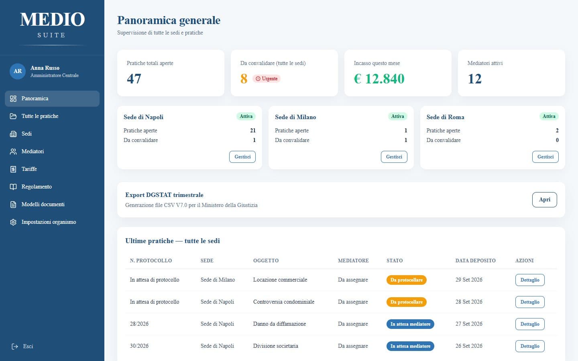Select Tariffe from the sidebar

52,169
